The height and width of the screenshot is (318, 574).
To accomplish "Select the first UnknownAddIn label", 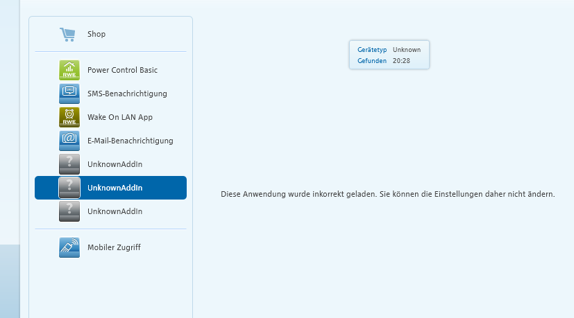I will pyautogui.click(x=115, y=164).
